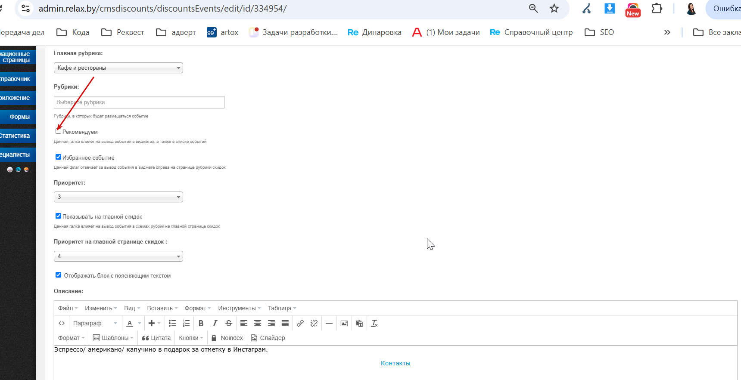Viewport: 741px width, 380px height.
Task: Click the plus insert icon in toolbar
Action: (151, 323)
